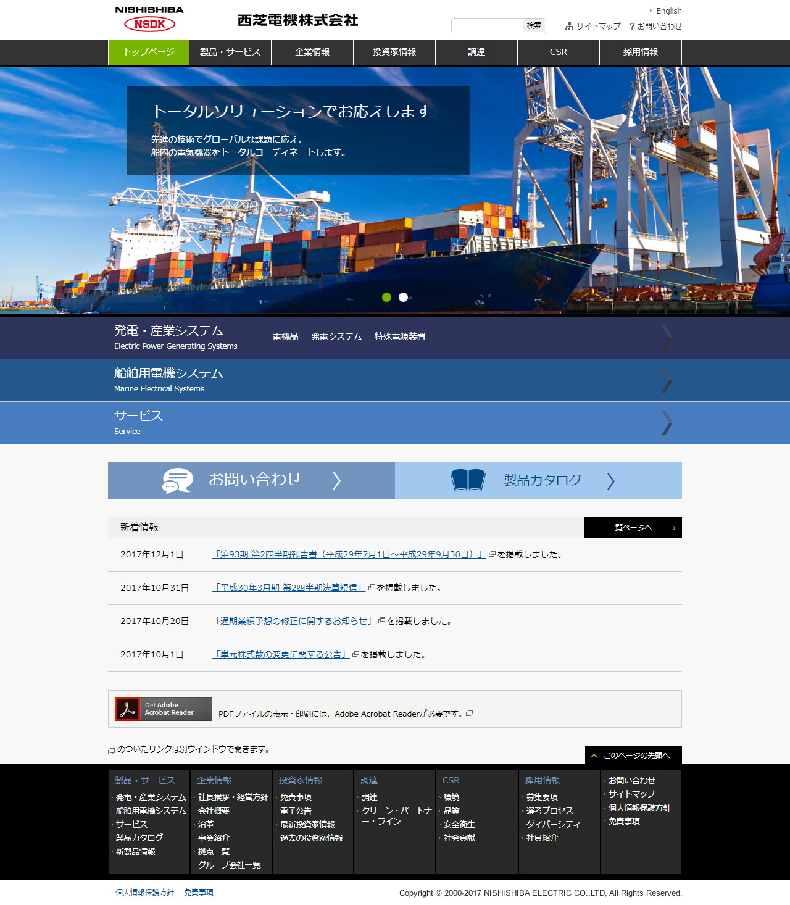Click external link icon after 単元株式数 link

pyautogui.click(x=355, y=654)
